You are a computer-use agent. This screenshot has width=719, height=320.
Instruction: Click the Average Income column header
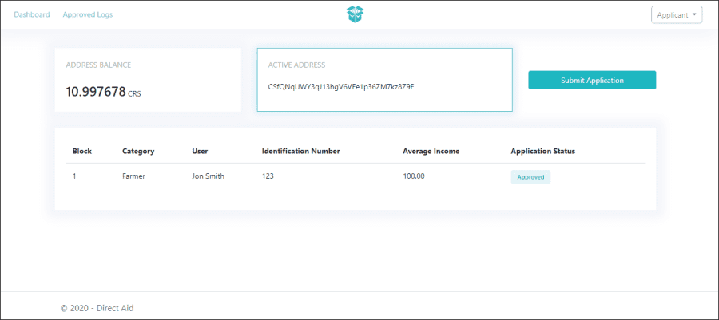431,151
